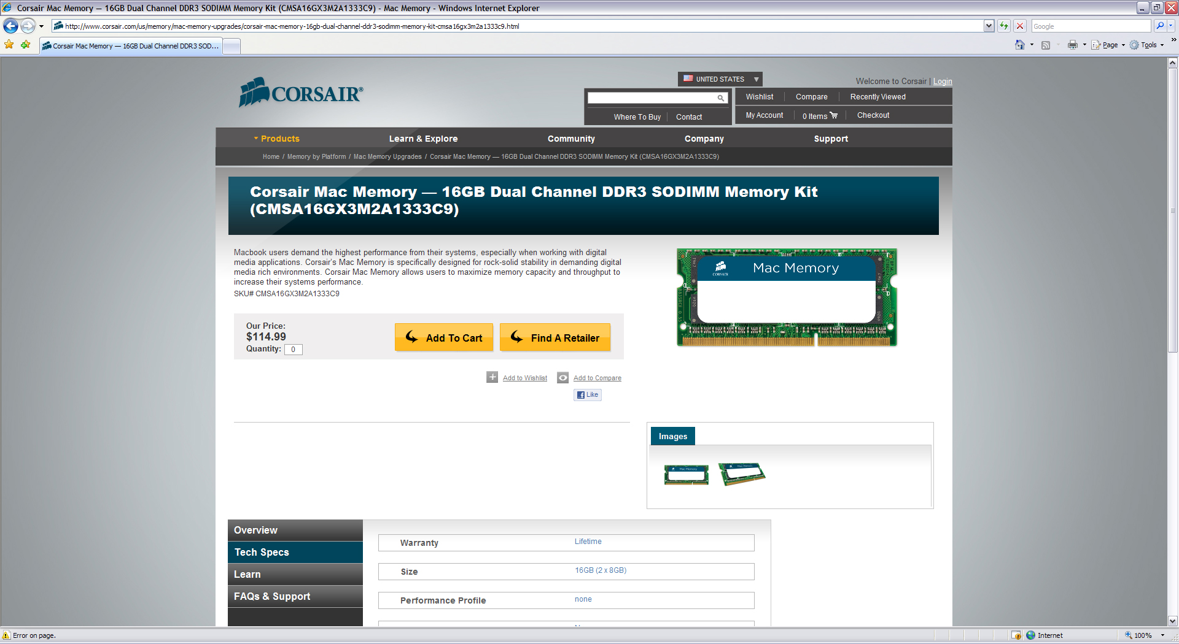Click the site search magnifier icon
This screenshot has height=644, width=1179.
click(721, 98)
